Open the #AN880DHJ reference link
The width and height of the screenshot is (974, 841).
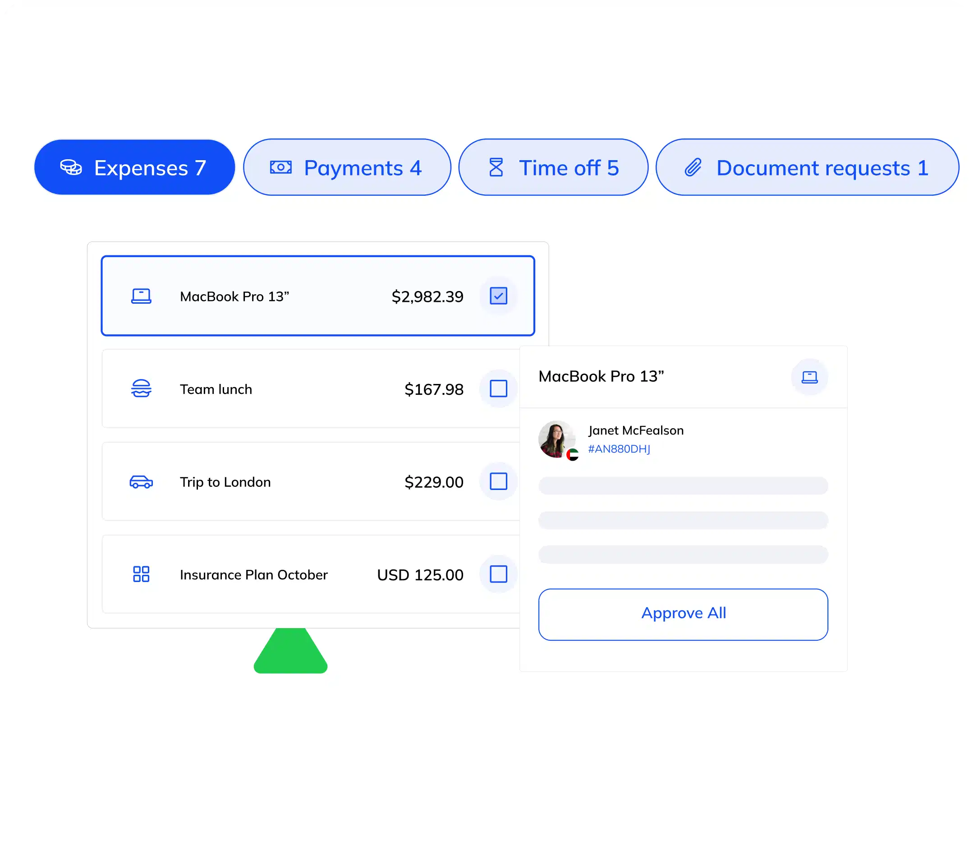[x=619, y=449]
